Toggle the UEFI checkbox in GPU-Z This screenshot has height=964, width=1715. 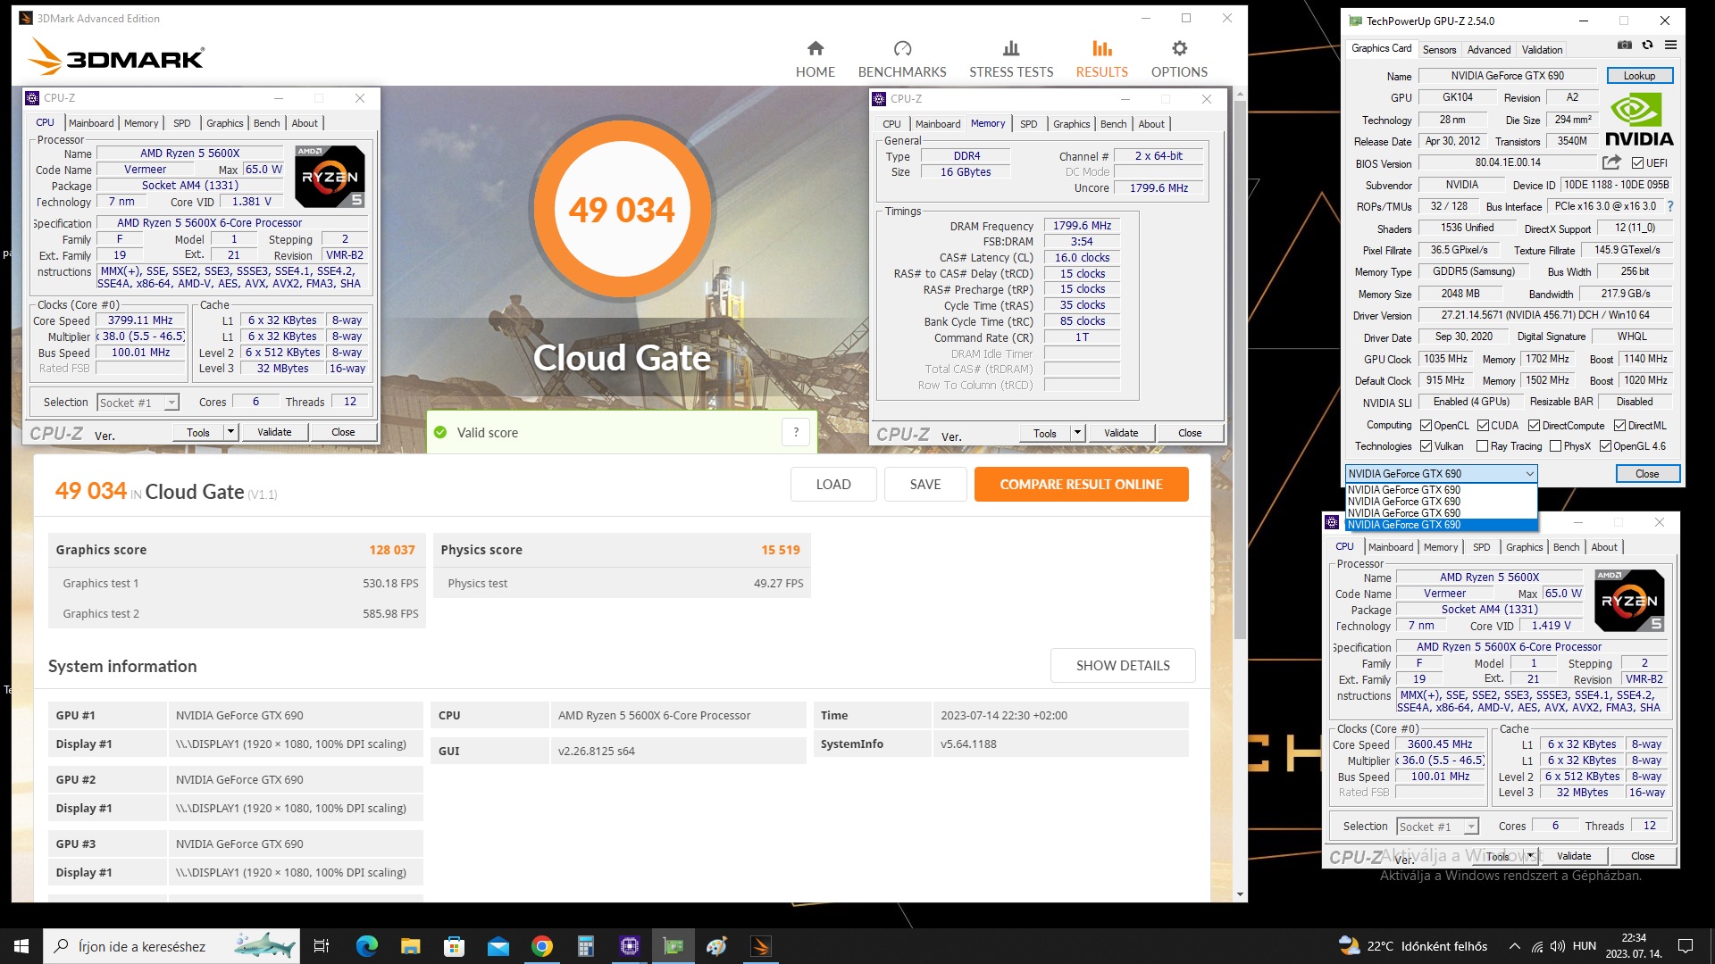tap(1637, 163)
